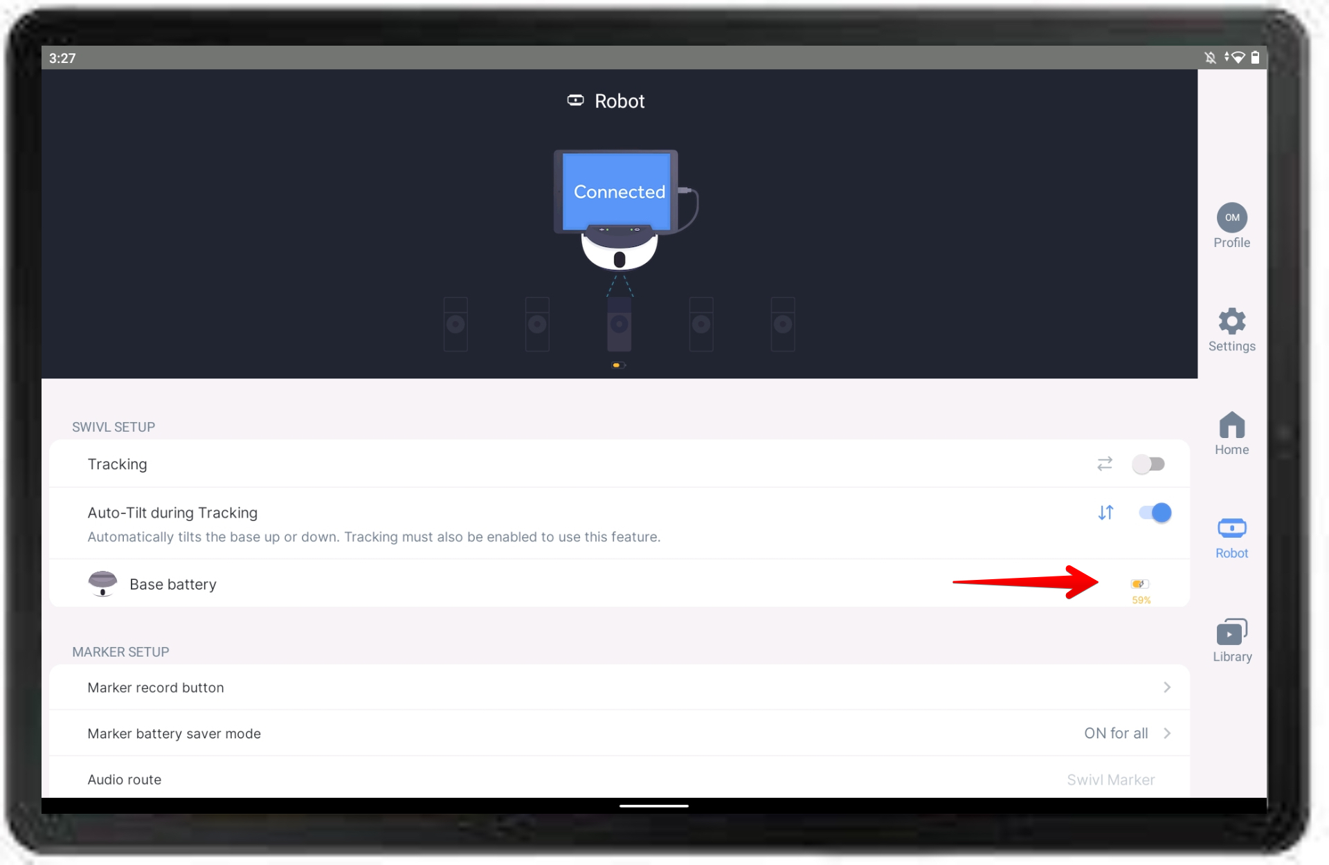Open Marker battery saver mode
The width and height of the screenshot is (1329, 865).
click(620, 734)
